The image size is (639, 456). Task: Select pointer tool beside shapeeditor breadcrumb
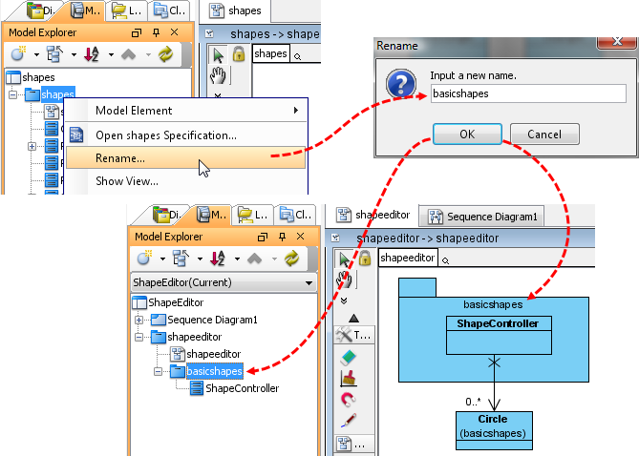coord(344,259)
